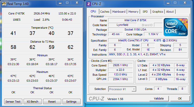Image resolution: width=194 pixels, height=107 pixels.
Task: Reset Real Temp min/max values
Action: (52, 102)
